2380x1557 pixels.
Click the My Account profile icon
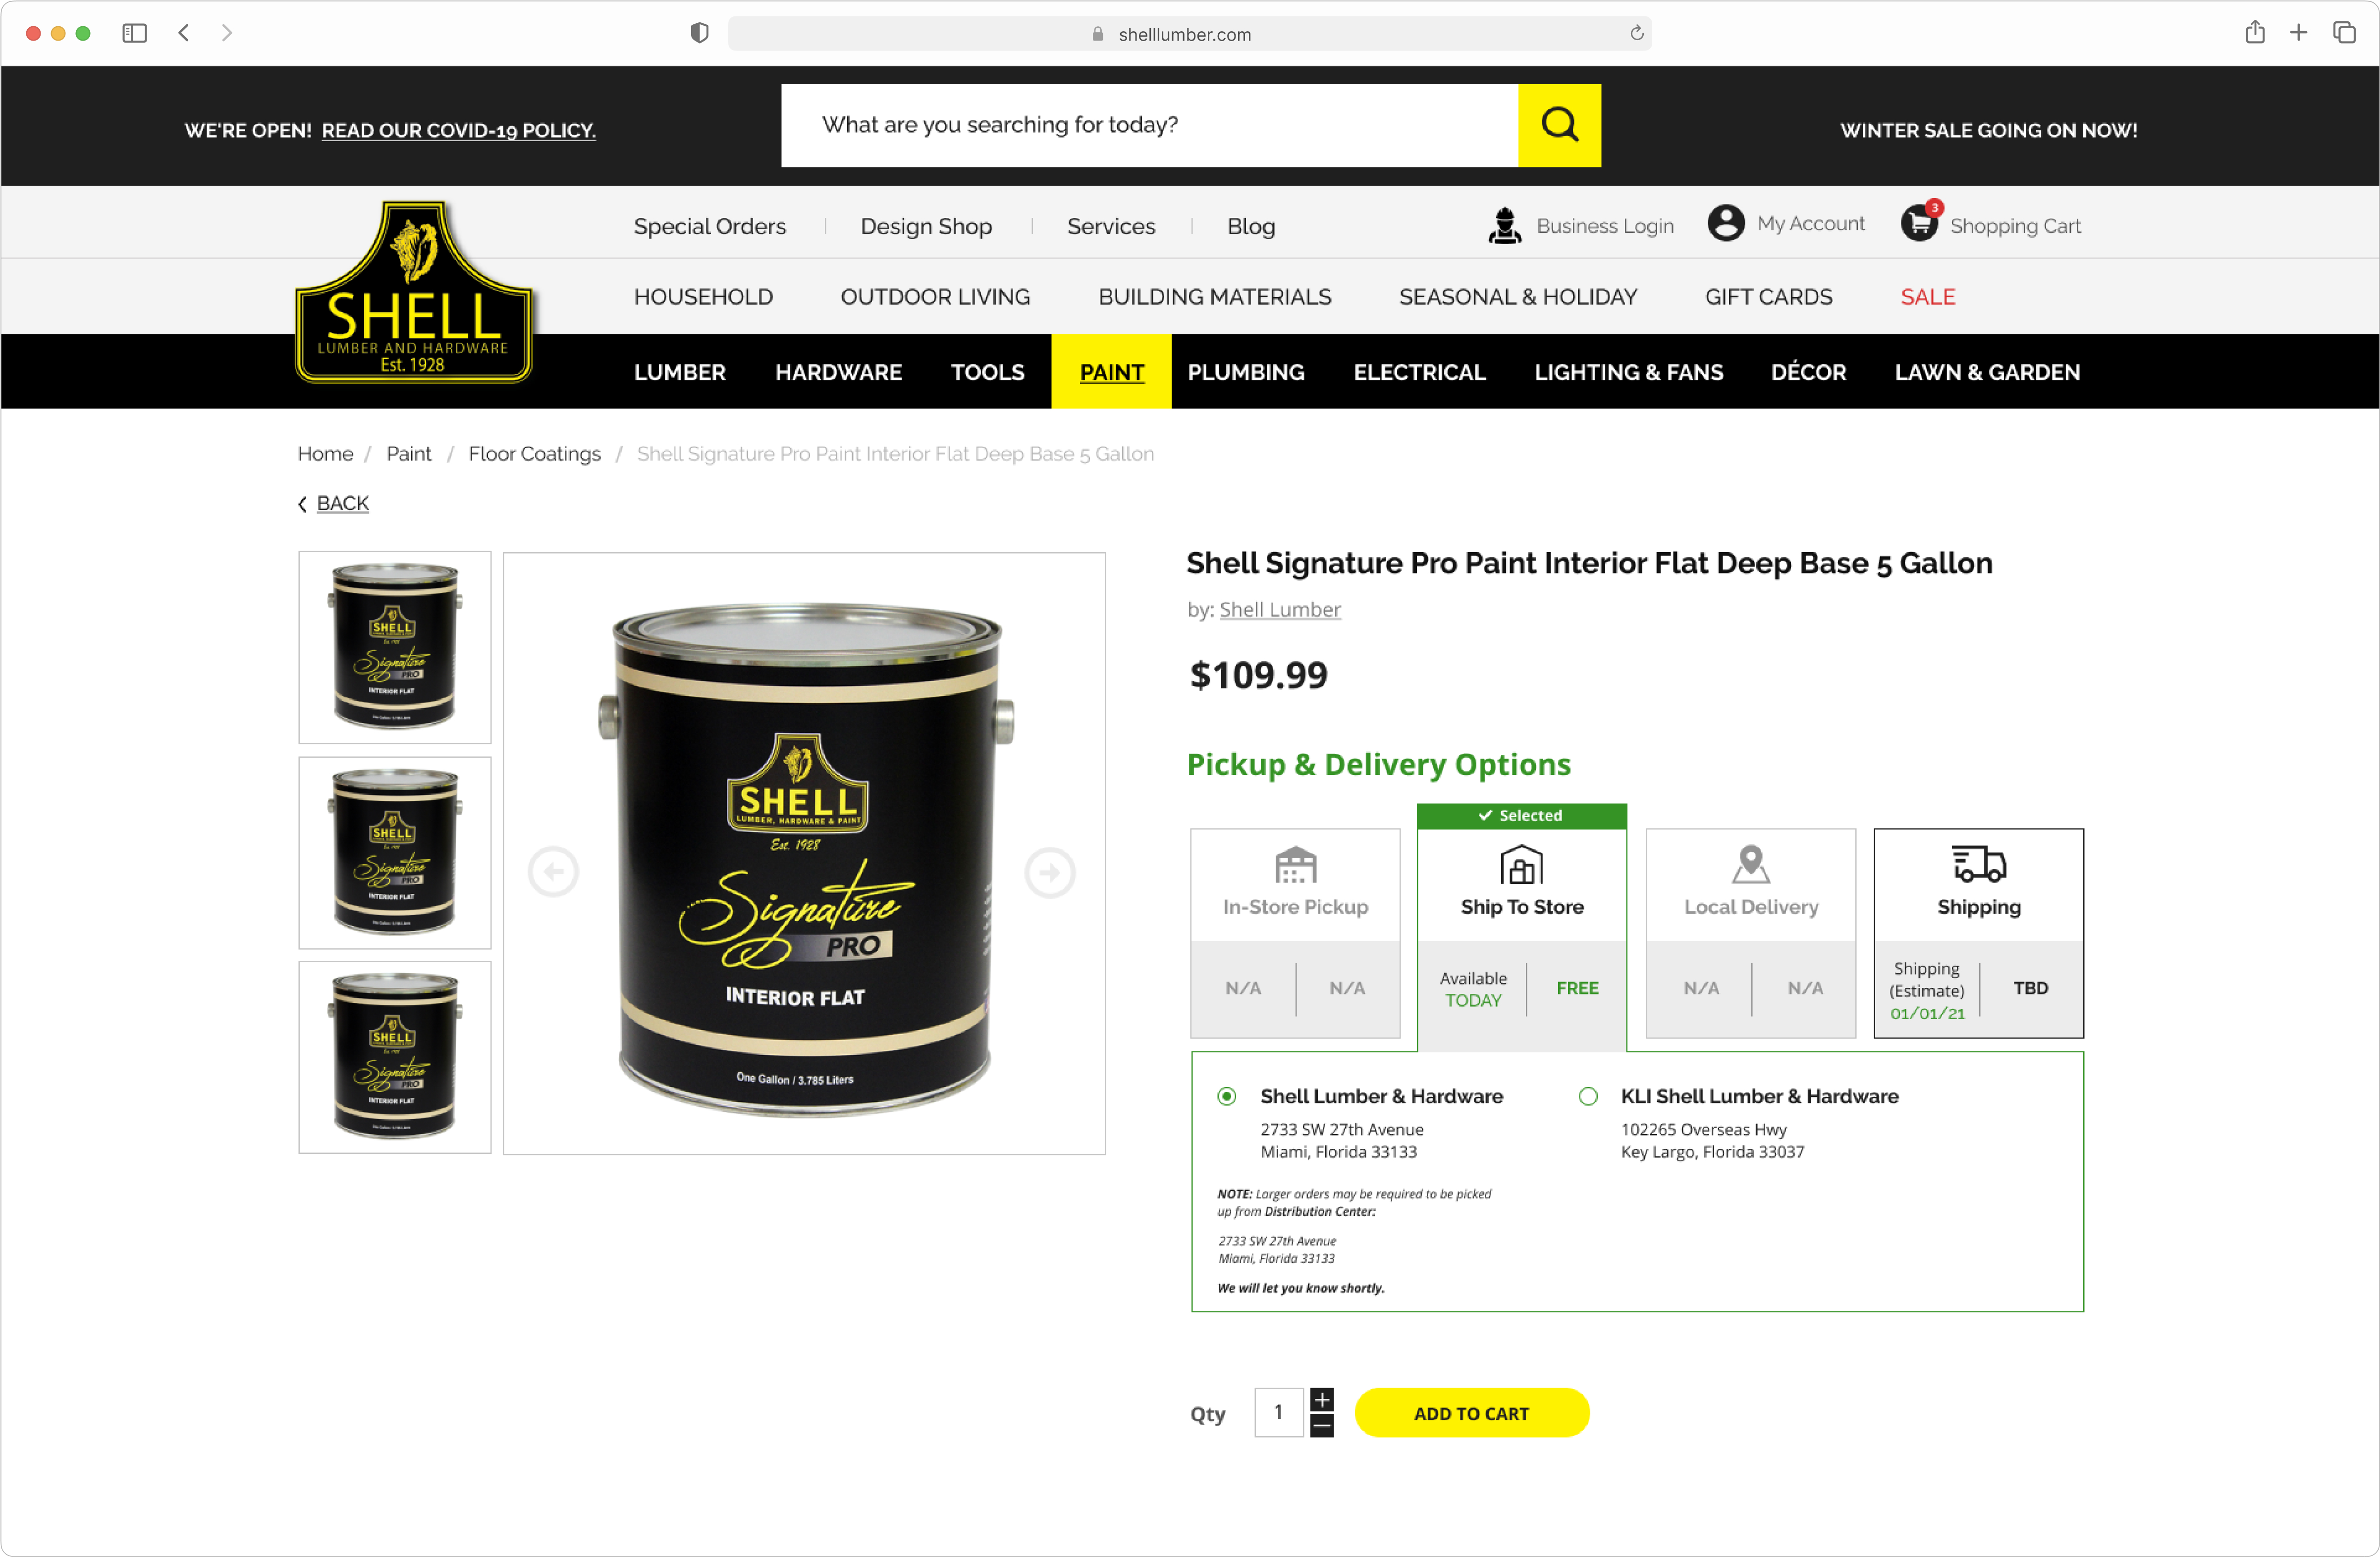pos(1725,223)
